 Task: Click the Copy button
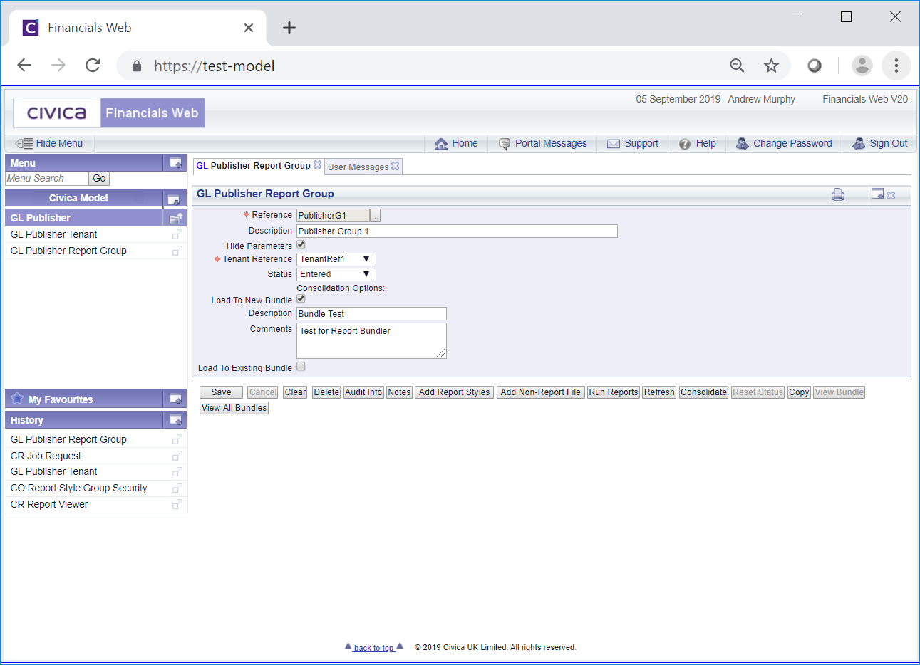(799, 392)
